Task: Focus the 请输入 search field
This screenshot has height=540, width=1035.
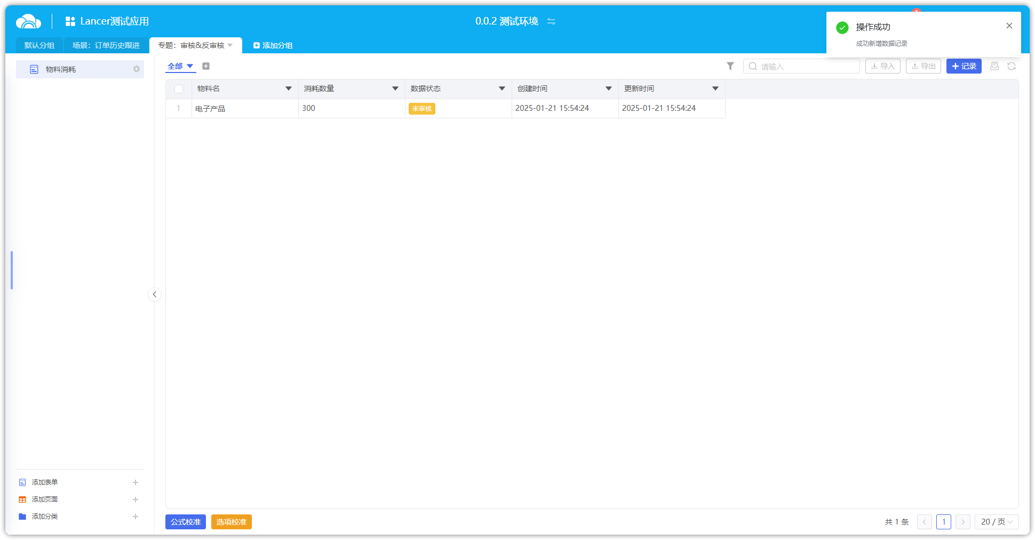Action: [x=801, y=66]
